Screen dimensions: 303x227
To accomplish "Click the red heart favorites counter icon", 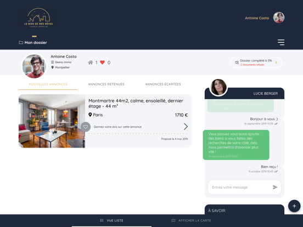I will click(x=103, y=63).
